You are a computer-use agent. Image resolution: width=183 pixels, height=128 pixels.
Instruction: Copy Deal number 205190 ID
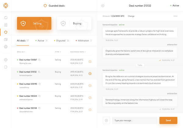pos(40,84)
